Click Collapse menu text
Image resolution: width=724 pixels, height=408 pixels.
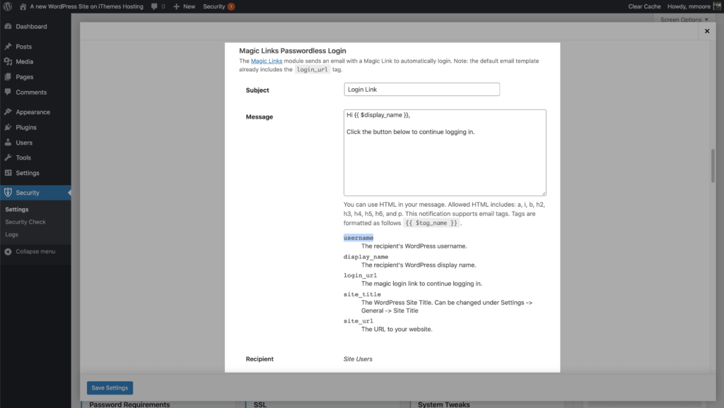[35, 251]
